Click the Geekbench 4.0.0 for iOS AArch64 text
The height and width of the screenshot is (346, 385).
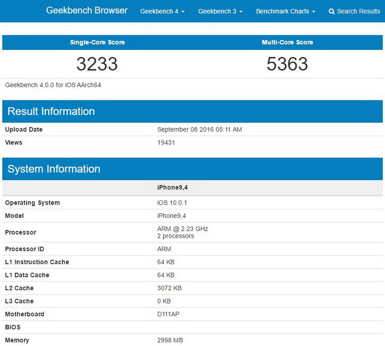coord(53,85)
